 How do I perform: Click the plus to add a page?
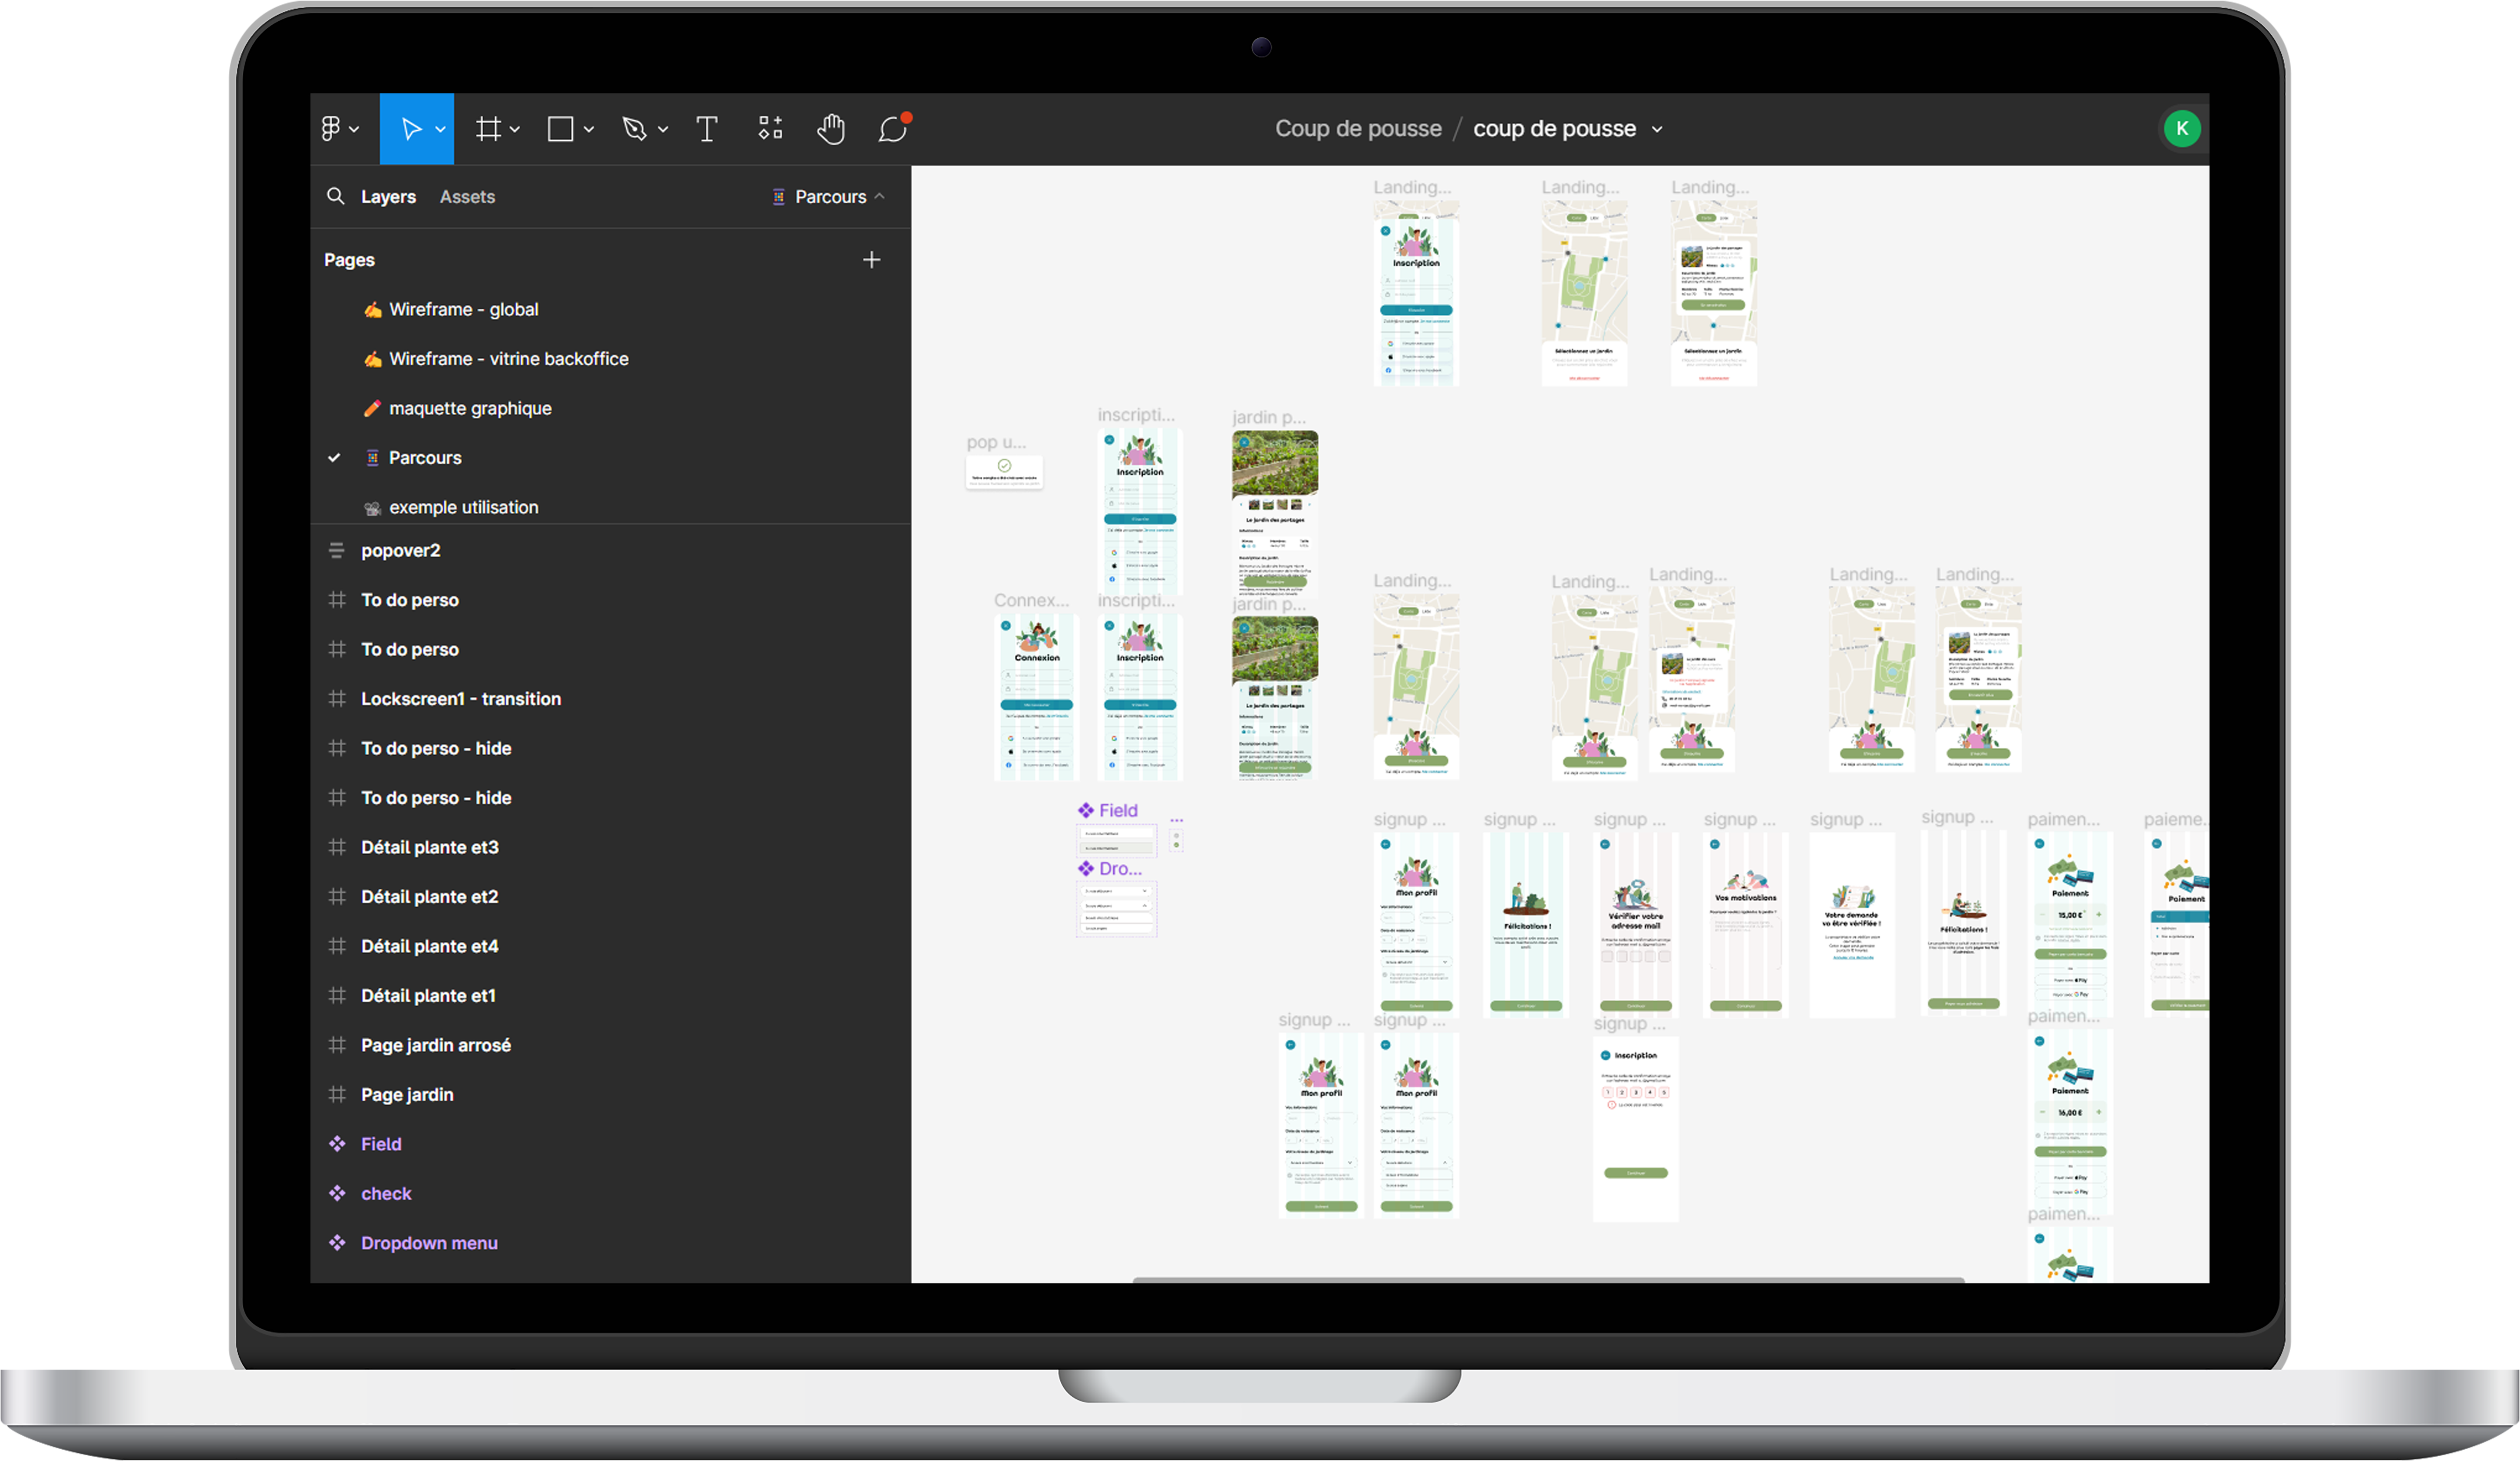click(872, 260)
